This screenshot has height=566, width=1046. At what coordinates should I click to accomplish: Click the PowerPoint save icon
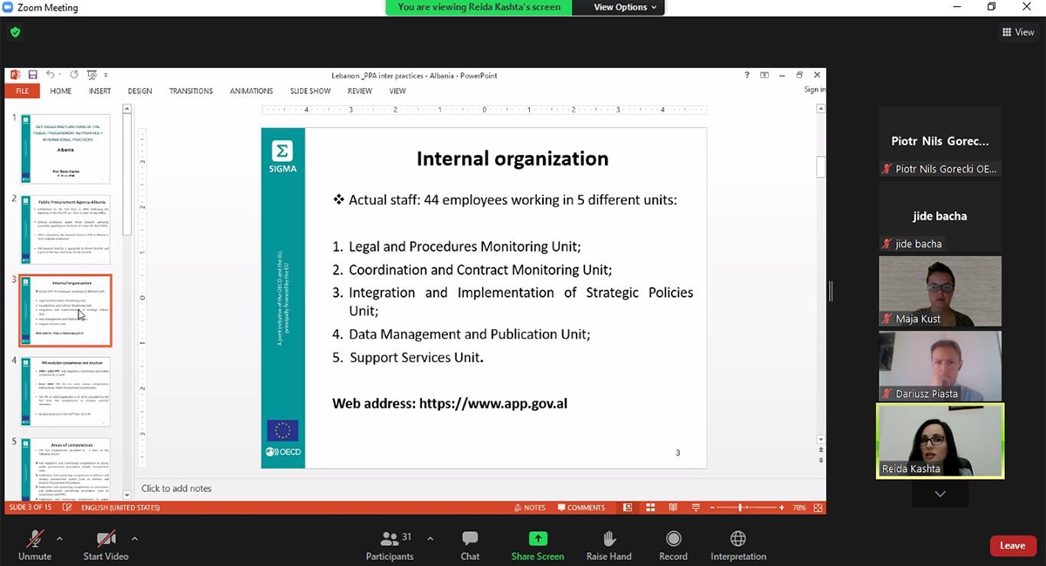pos(32,76)
